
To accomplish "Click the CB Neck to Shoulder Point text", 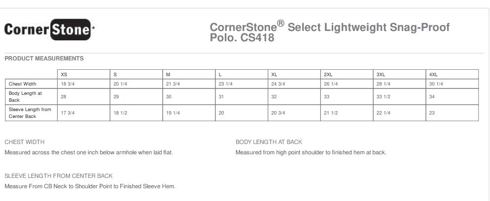I will click(90, 186).
